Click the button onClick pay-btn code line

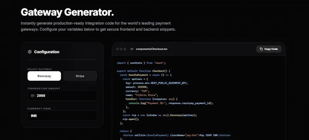177,135
